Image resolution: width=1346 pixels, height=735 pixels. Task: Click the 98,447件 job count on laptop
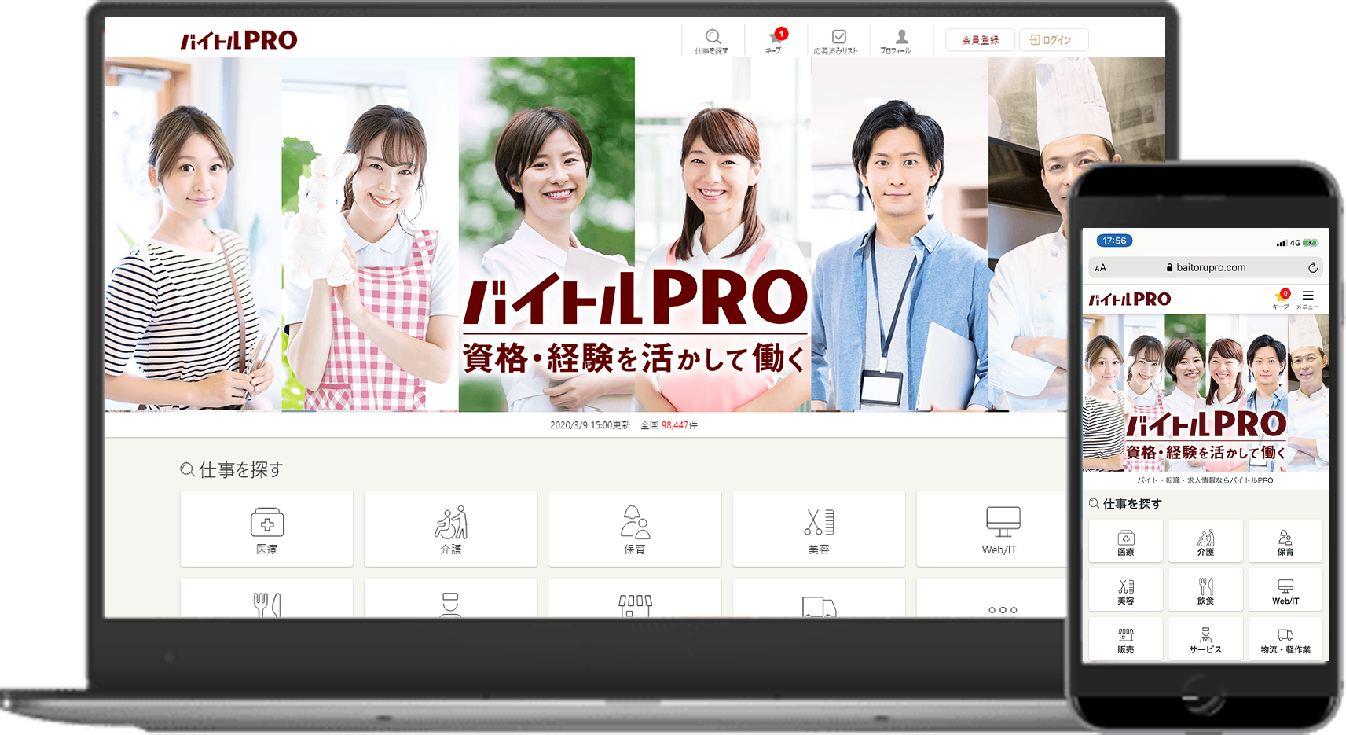click(680, 425)
